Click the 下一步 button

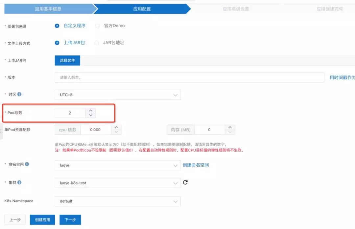(x=70, y=220)
